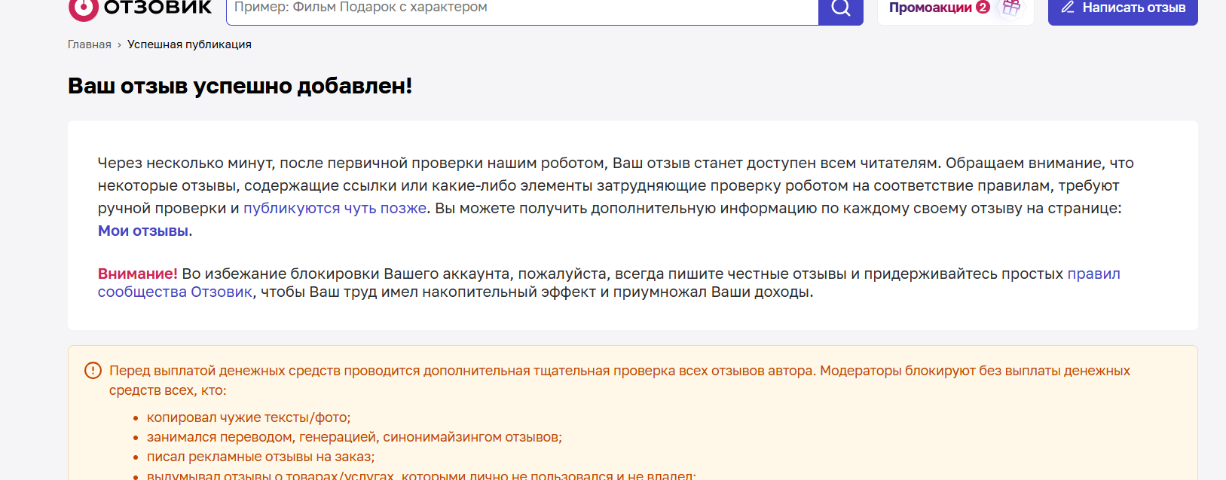Open the 'публикуются чуть позже' link

coord(335,208)
